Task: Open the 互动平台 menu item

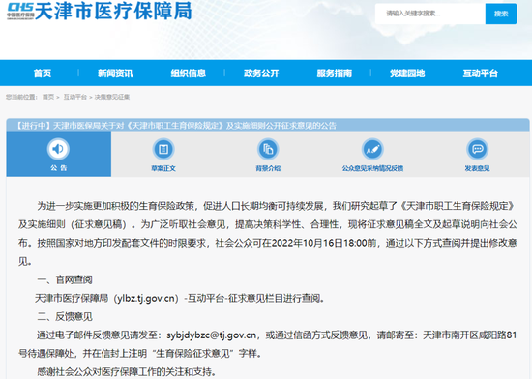Action: tap(481, 73)
